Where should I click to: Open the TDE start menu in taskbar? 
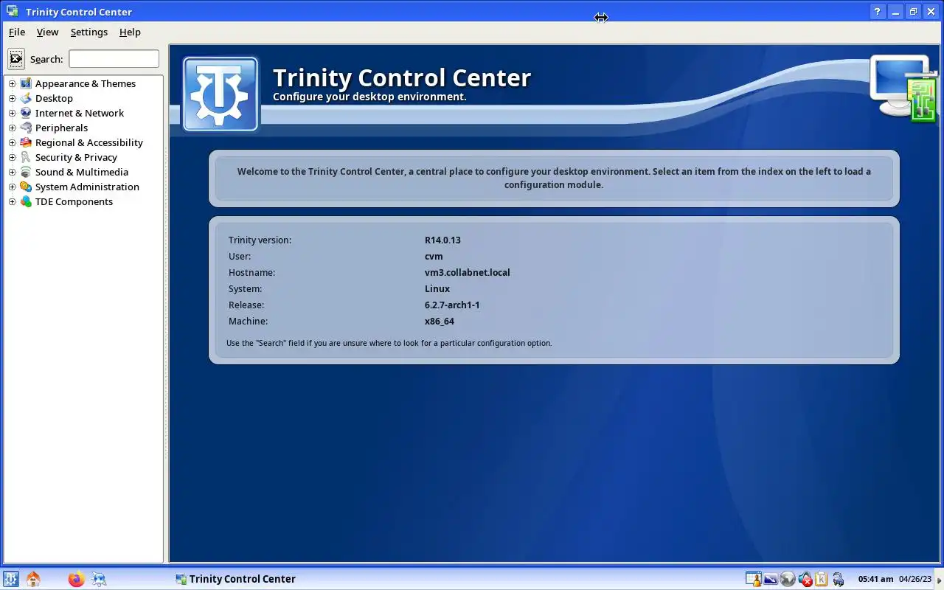point(10,579)
